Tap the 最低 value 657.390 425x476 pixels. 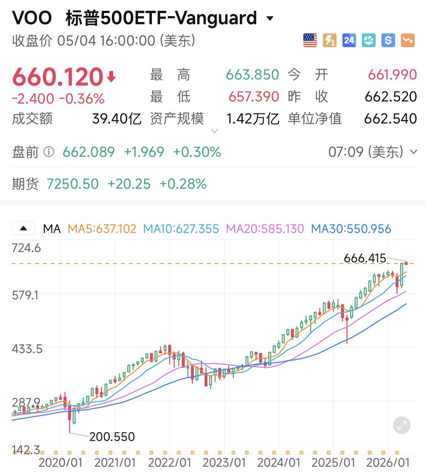point(254,96)
